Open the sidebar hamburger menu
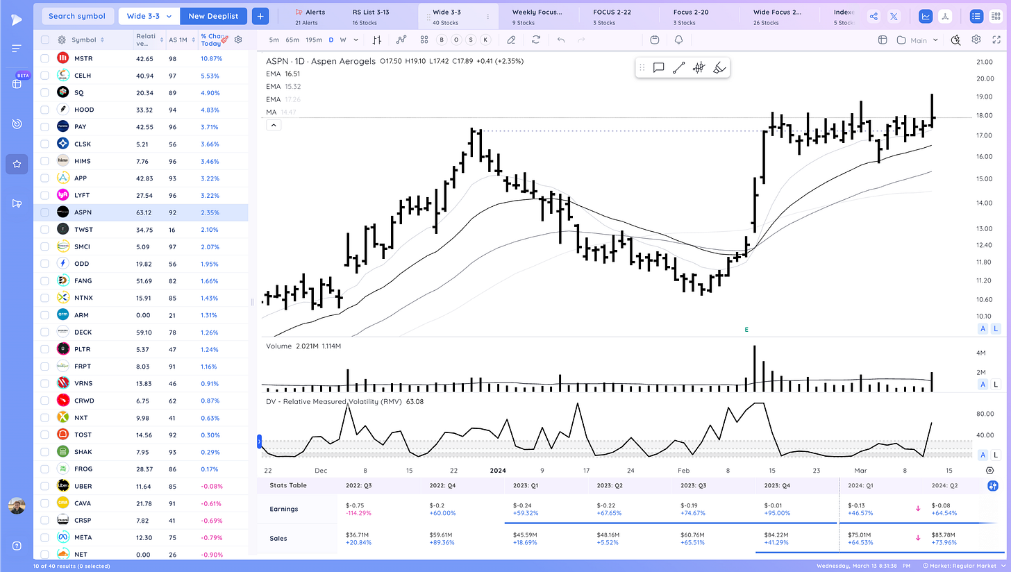Screen dimensions: 1011x572 click(17, 49)
